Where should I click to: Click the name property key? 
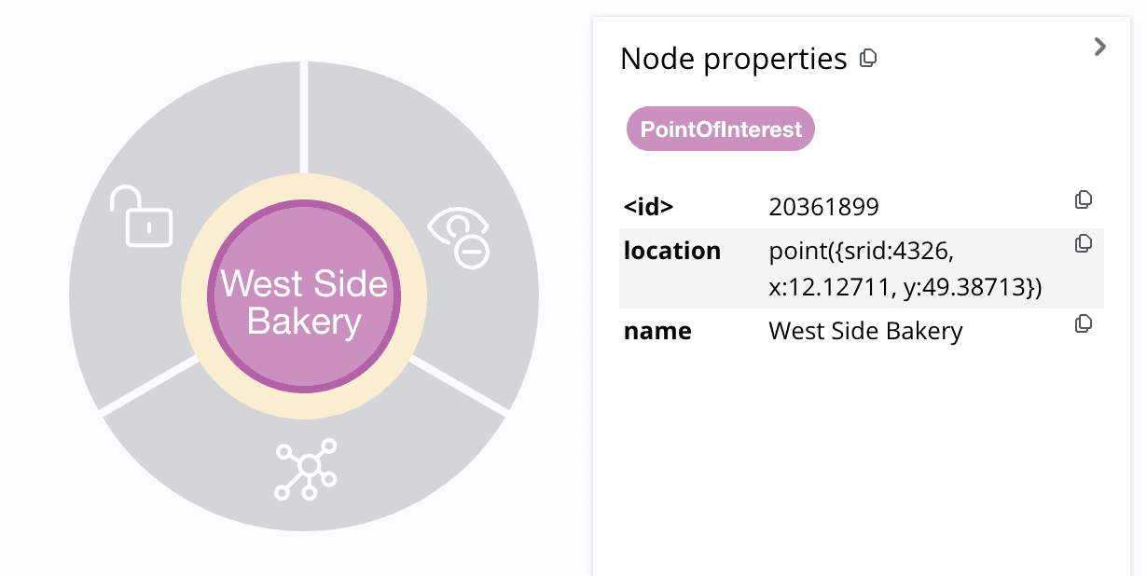pyautogui.click(x=657, y=331)
